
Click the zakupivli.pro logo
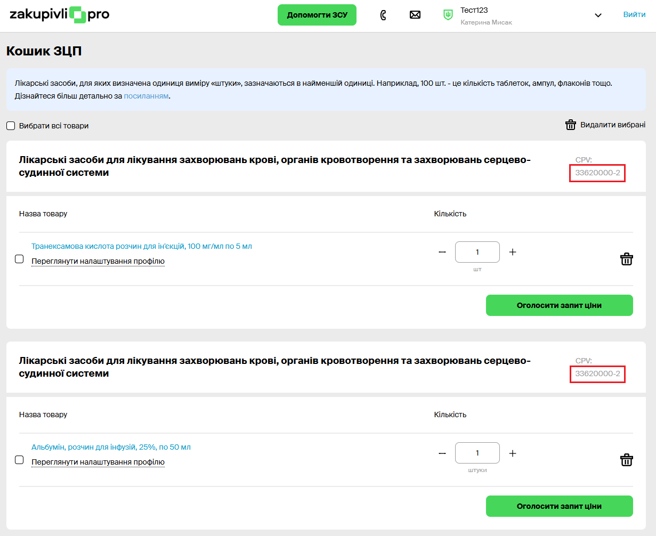click(59, 15)
